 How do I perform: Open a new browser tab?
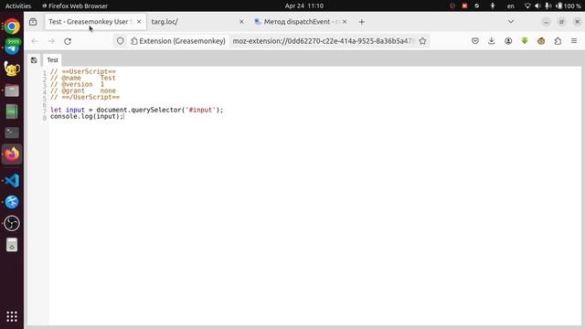pyautogui.click(x=362, y=22)
